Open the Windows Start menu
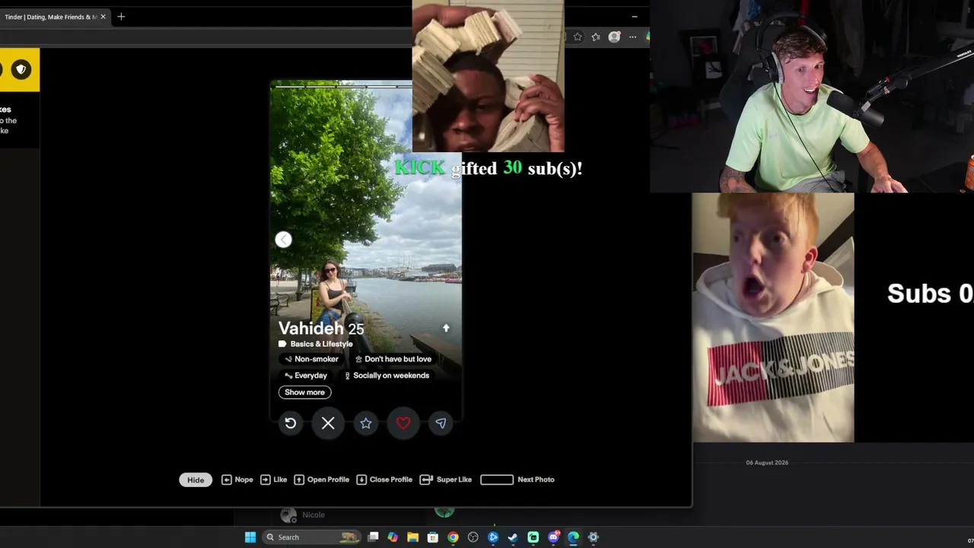974x548 pixels. 250,537
